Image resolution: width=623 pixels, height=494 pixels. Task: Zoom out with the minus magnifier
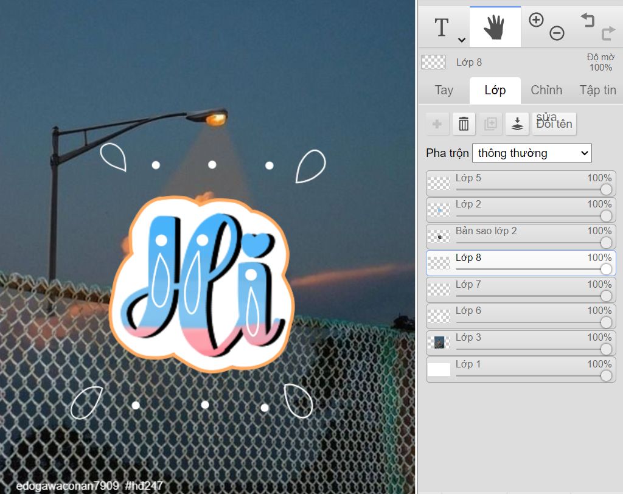pos(557,33)
